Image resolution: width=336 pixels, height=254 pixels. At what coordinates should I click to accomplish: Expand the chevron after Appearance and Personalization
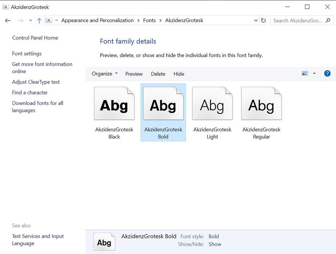click(x=139, y=20)
